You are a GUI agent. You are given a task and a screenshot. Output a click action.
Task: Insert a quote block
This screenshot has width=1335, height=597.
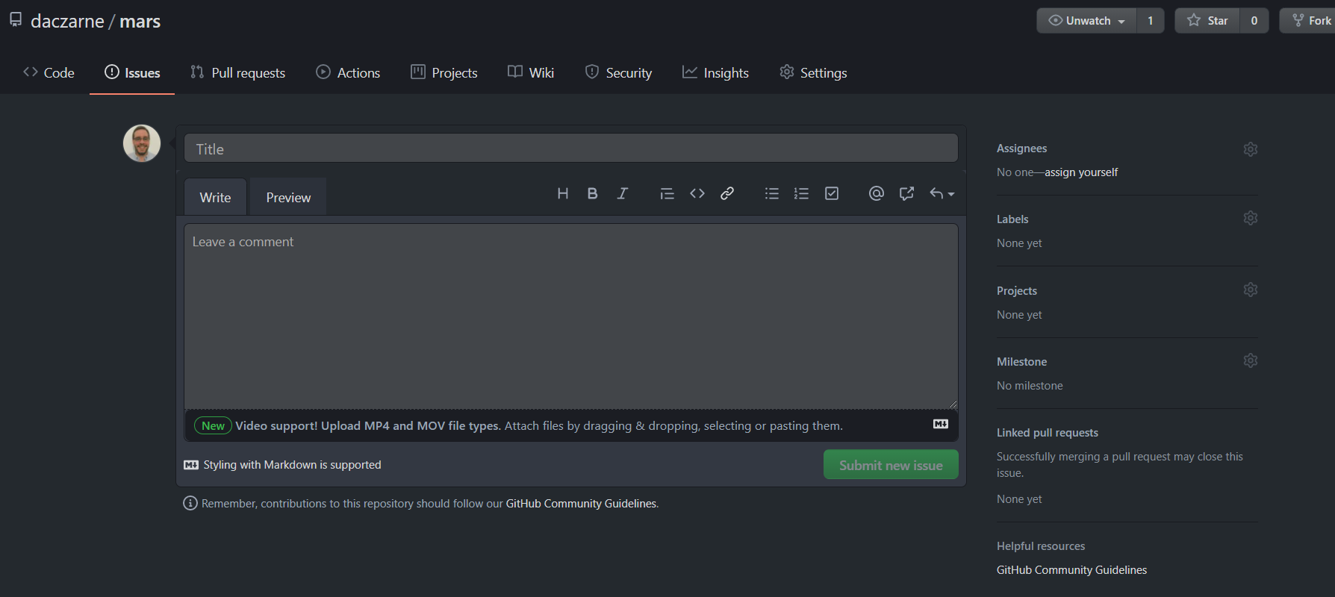[x=667, y=194]
